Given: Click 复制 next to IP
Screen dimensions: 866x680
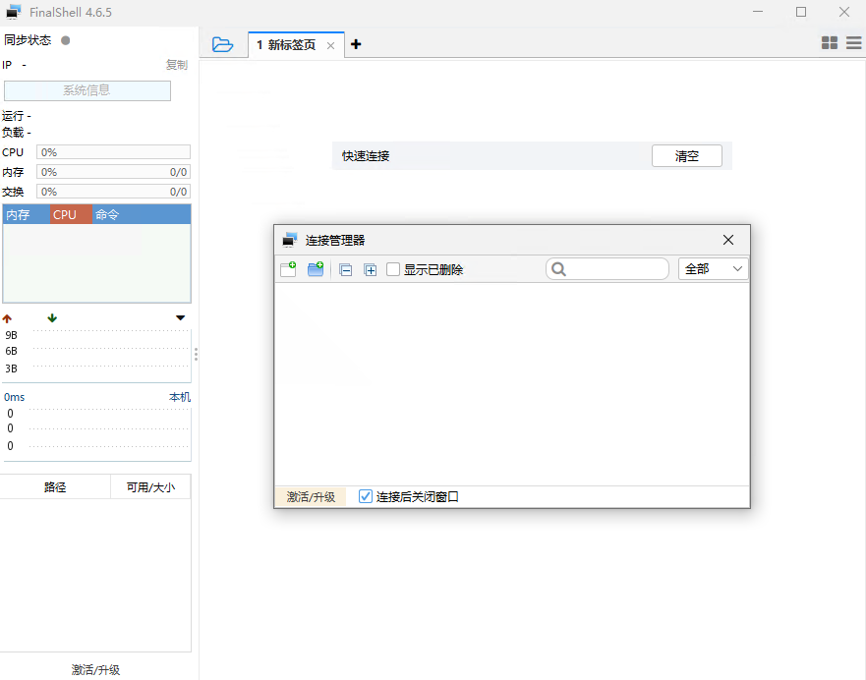Looking at the screenshot, I should (x=177, y=65).
